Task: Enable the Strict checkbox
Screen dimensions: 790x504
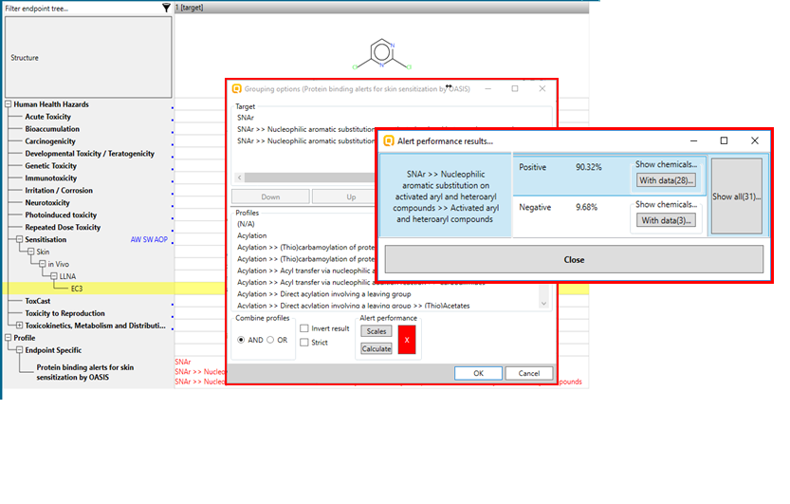Action: (304, 343)
